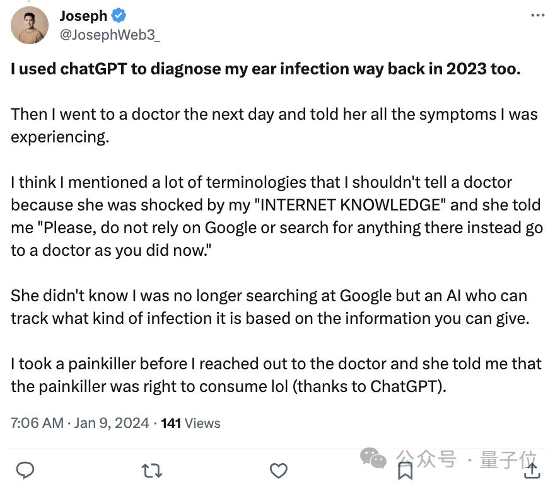Share the tweet via upload icon
Image resolution: width=560 pixels, height=489 pixels.
(532, 470)
